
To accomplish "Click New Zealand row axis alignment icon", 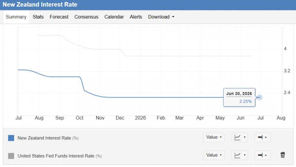I will coord(262,137).
